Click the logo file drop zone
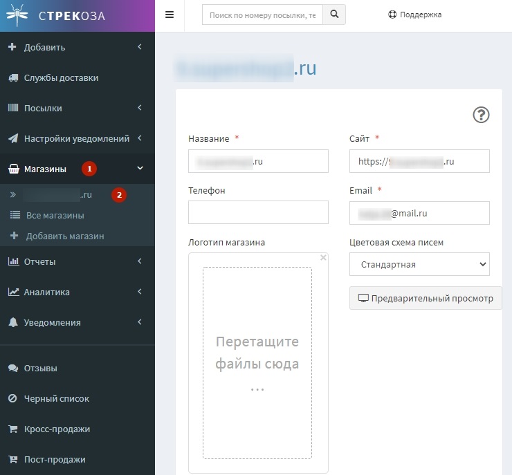The image size is (512, 475). pos(257,363)
